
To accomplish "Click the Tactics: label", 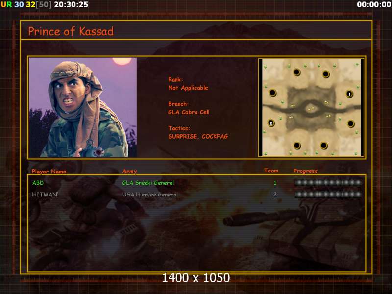I will [179, 128].
